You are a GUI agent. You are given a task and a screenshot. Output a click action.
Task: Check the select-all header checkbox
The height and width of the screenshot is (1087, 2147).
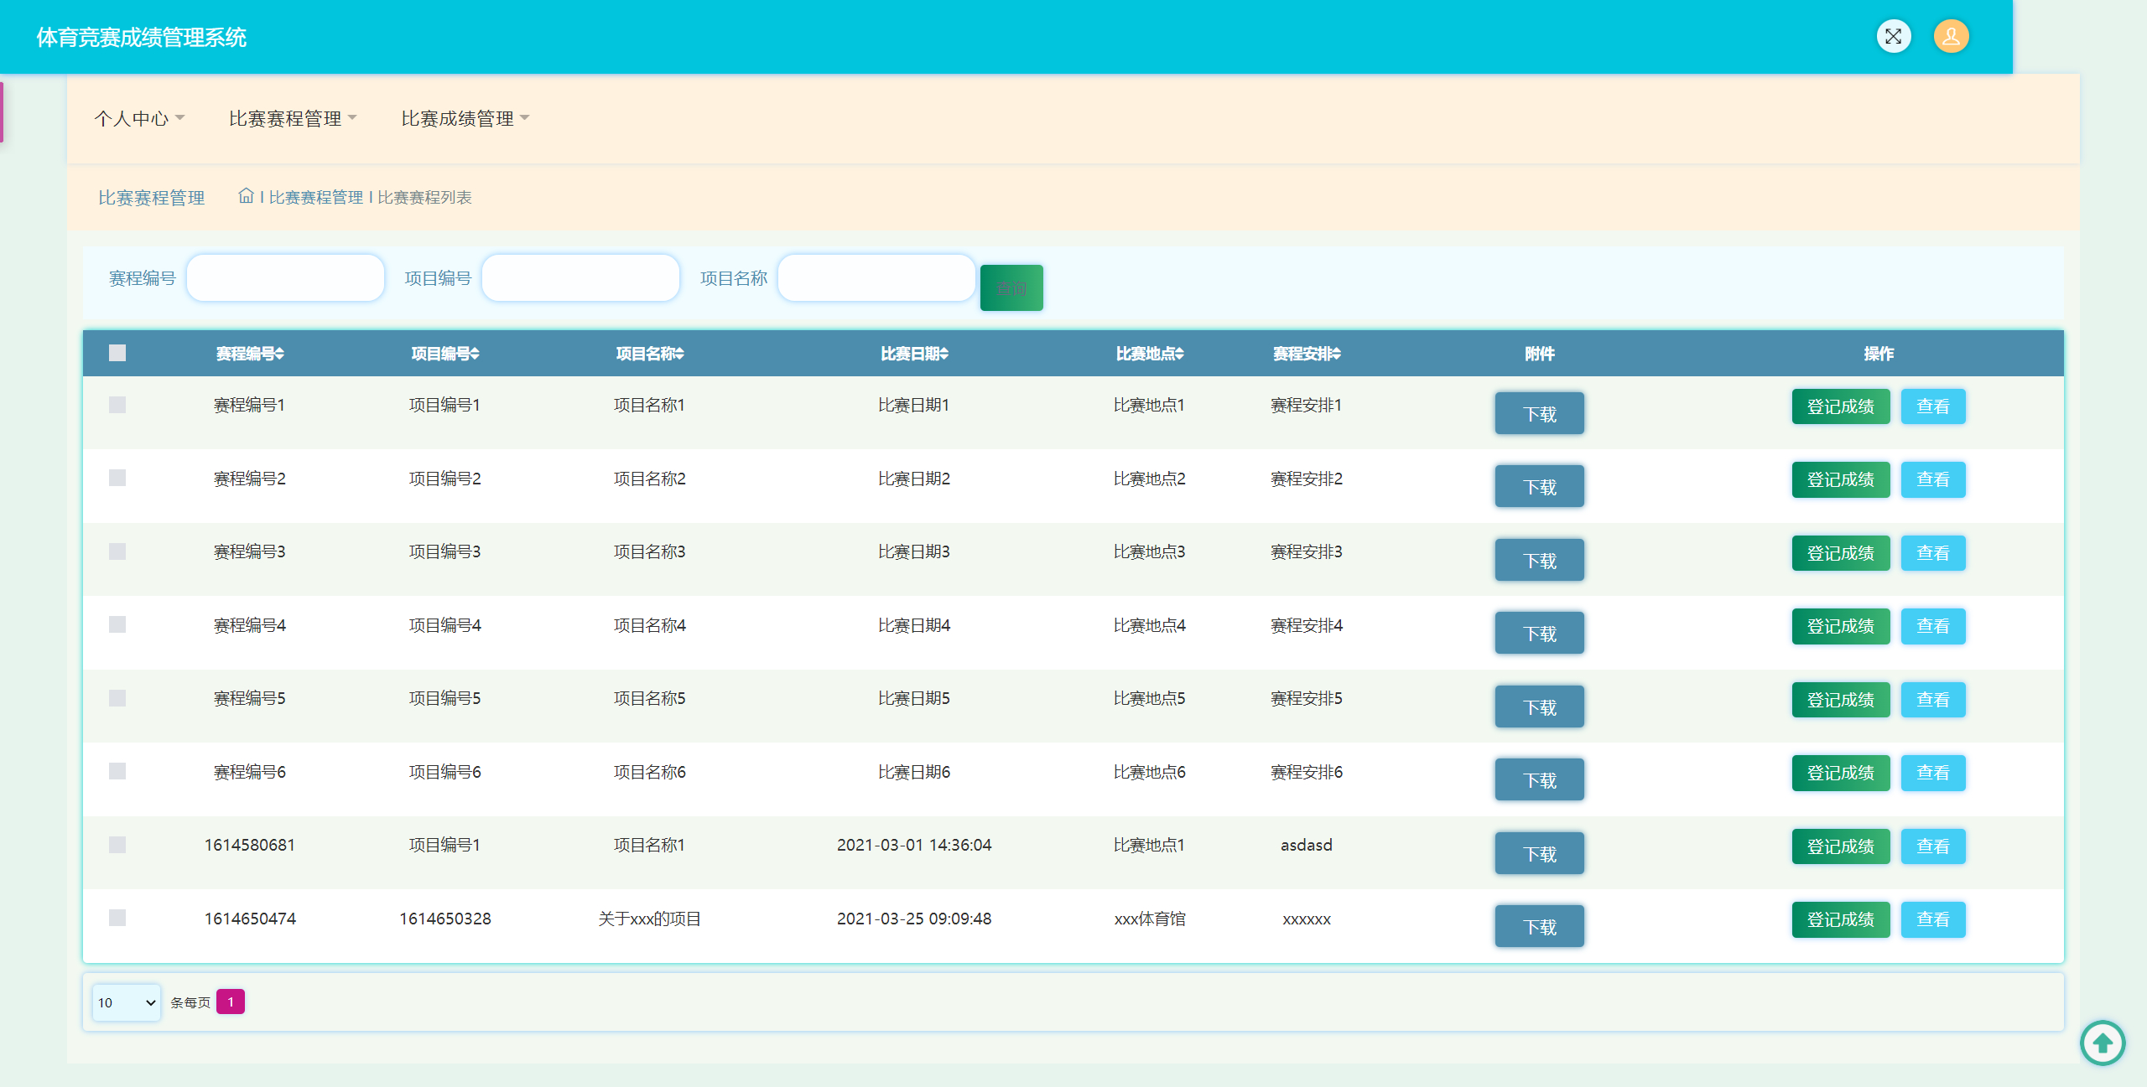pos(117,353)
